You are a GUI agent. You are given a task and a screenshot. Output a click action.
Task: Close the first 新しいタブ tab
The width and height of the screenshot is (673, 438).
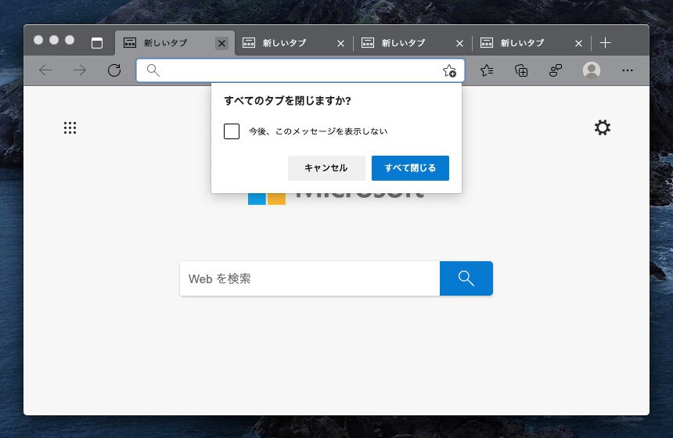pos(222,43)
